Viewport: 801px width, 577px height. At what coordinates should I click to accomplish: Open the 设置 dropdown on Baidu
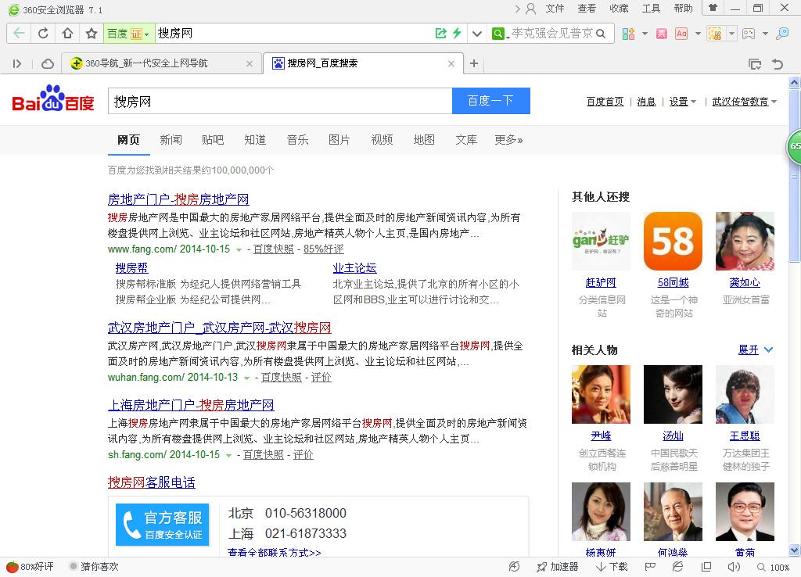pos(682,102)
